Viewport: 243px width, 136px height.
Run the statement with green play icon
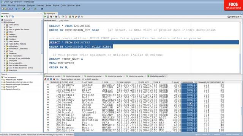coord(45,17)
